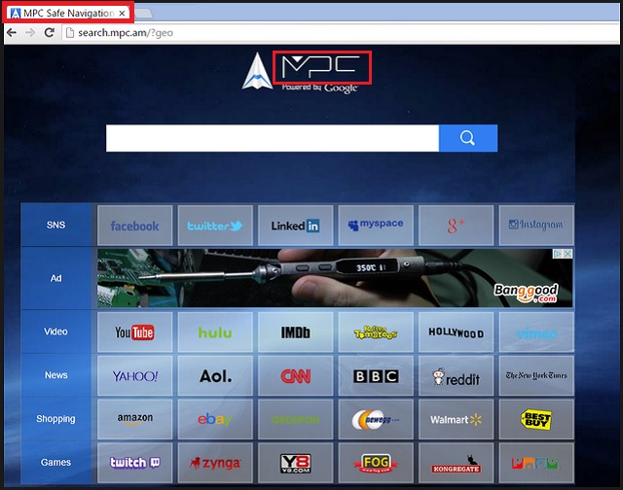Screen dimensions: 623x490
Task: Click the Powered by Google text
Action: pos(320,88)
